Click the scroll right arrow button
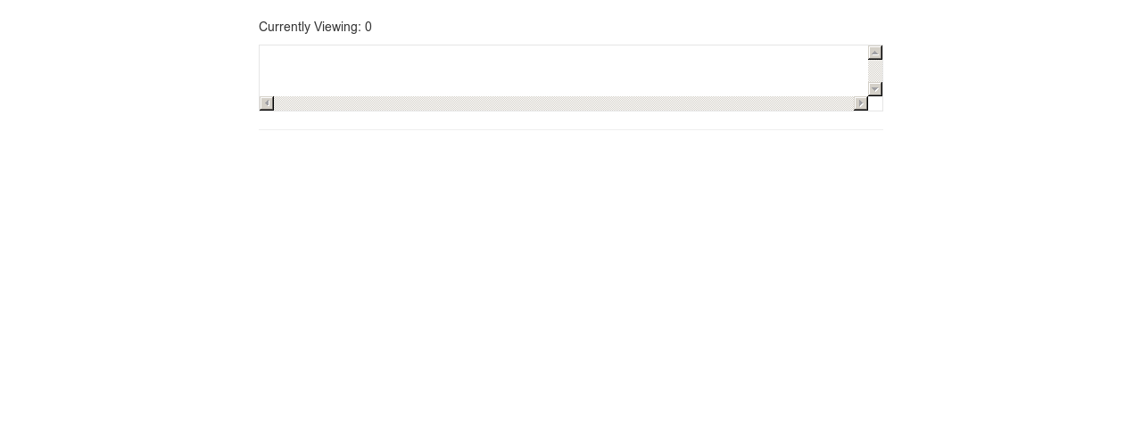Viewport: 1142px width, 428px height. (861, 103)
